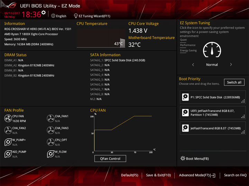Click the globe language icon
Screen dimensions: 249x186
[x=53, y=16]
